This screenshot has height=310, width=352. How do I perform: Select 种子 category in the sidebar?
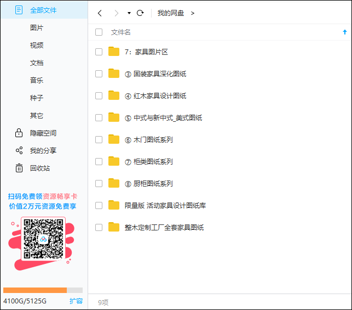pyautogui.click(x=37, y=98)
